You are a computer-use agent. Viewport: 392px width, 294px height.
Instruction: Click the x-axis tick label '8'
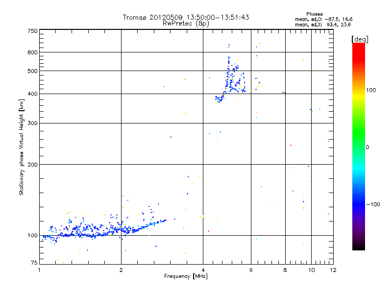click(285, 270)
